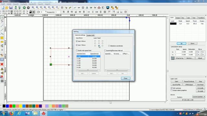Image resolution: width=207 pixels, height=116 pixels.
Task: Enable the Absolute coordinate checkbox
Action: click(109, 46)
